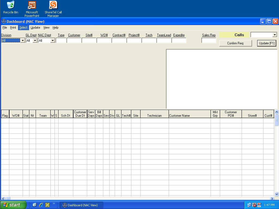Open the File menu

pyautogui.click(x=5, y=27)
